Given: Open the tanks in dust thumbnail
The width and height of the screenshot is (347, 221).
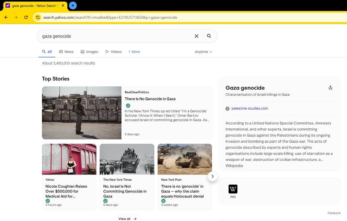Looking at the screenshot, I should coord(185,159).
